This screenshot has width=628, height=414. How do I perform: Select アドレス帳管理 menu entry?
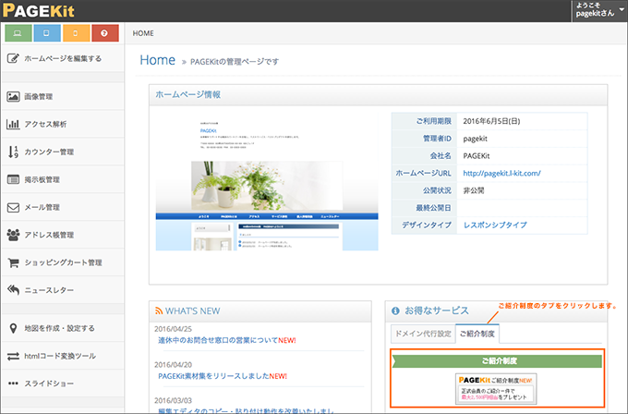coord(63,235)
